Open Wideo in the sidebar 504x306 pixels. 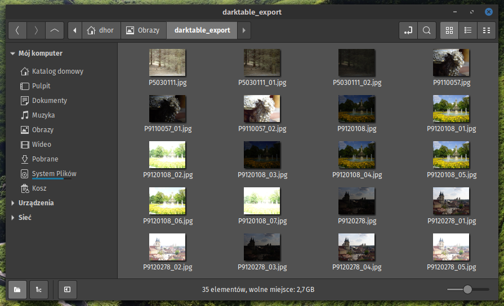point(35,145)
